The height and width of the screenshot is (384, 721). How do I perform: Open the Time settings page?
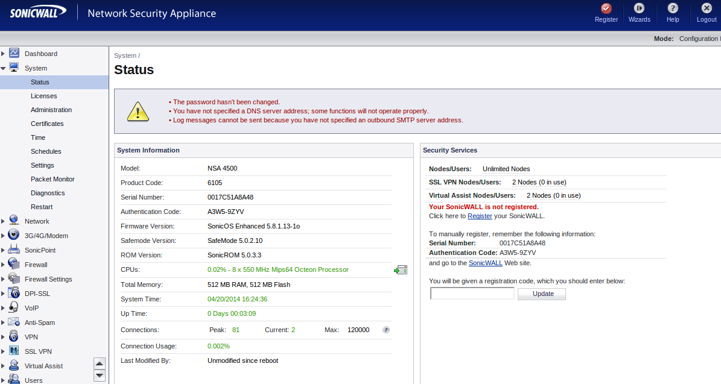tap(37, 137)
